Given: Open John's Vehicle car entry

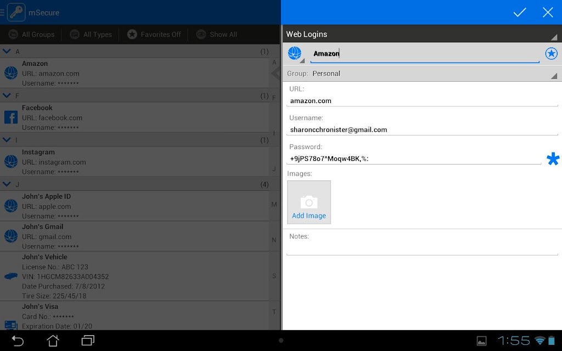Looking at the screenshot, I should pos(134,276).
